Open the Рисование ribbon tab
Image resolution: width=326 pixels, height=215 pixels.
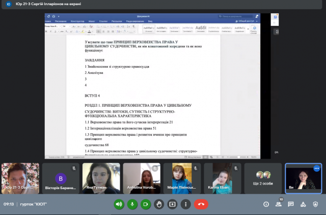(61, 21)
